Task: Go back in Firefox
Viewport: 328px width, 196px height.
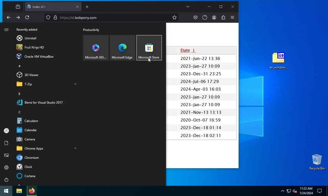Action: (x=9, y=17)
